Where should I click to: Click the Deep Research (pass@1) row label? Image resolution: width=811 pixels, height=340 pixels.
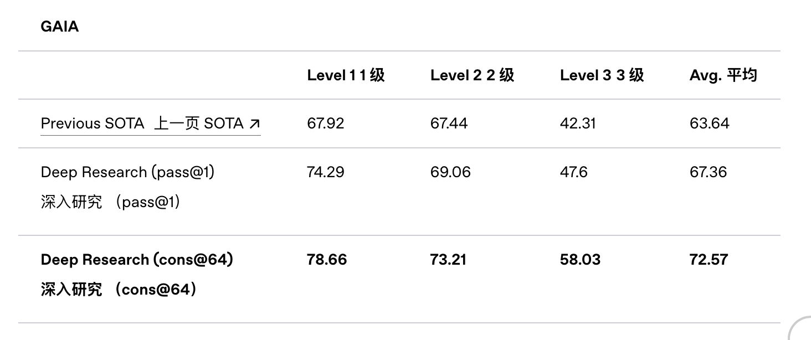(127, 187)
